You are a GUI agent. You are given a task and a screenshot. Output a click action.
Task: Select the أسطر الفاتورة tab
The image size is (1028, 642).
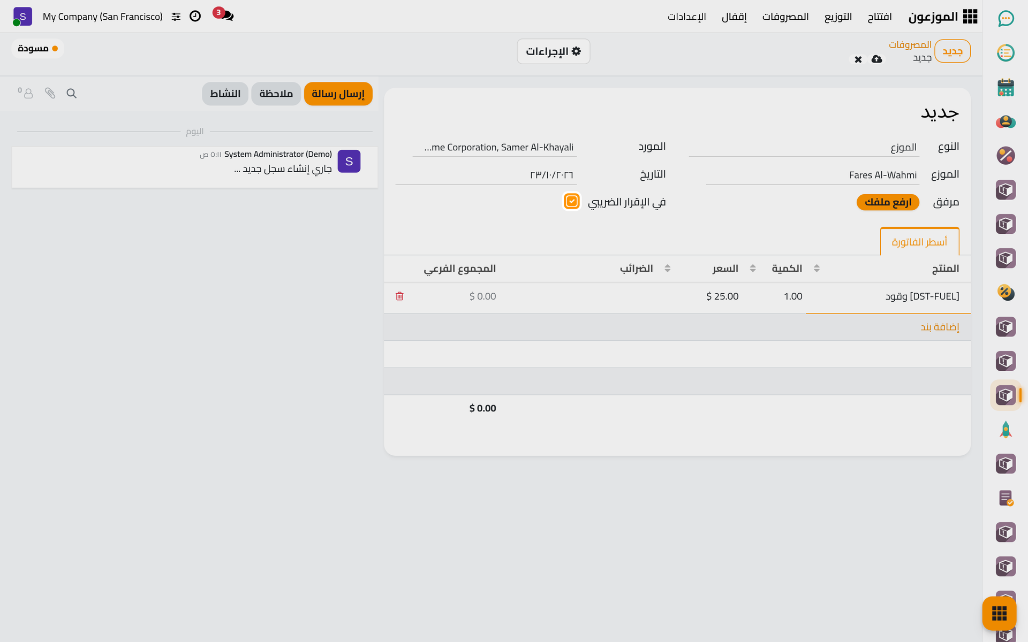point(919,242)
